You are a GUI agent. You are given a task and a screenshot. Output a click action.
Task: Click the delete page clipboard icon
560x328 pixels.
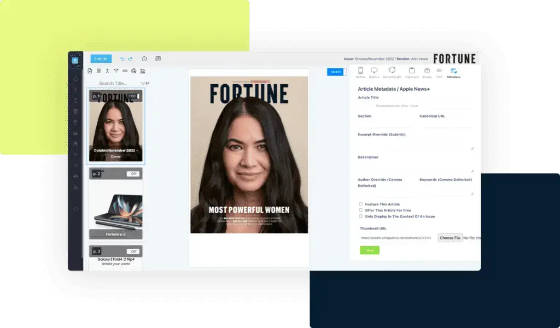point(98,71)
